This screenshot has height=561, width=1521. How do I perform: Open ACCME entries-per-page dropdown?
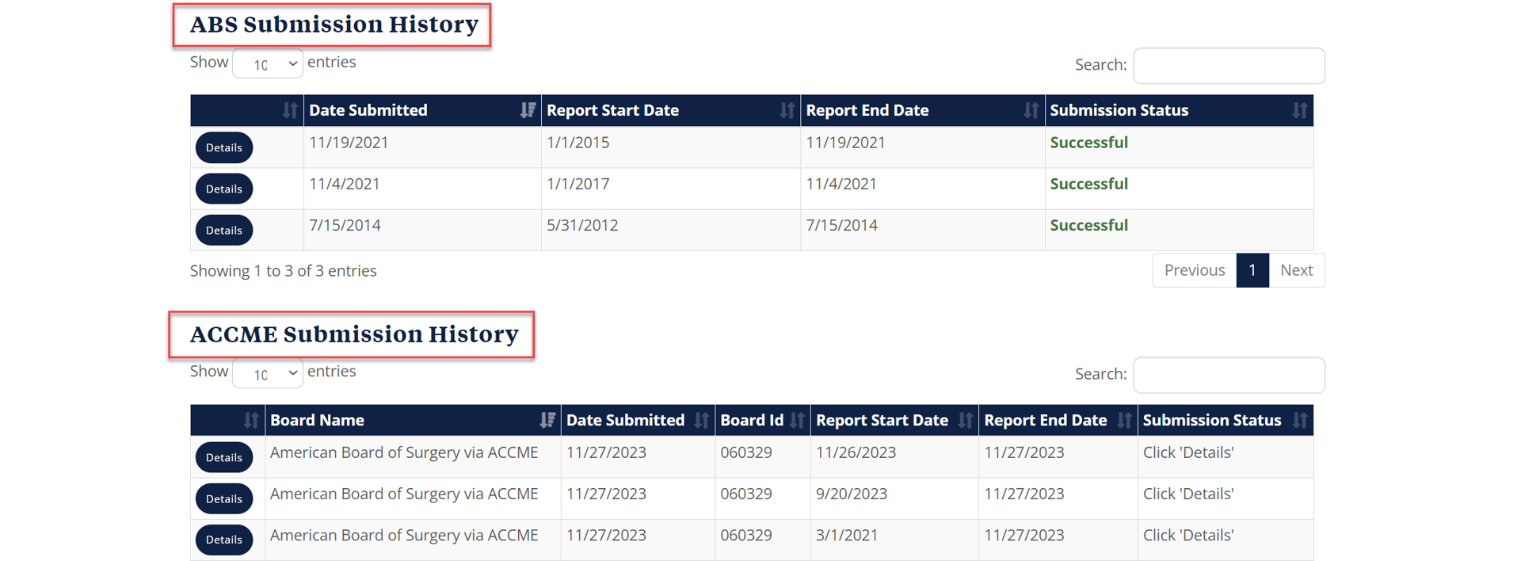pyautogui.click(x=268, y=373)
